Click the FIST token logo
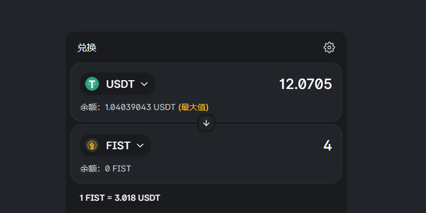This screenshot has width=426, height=213. click(92, 145)
